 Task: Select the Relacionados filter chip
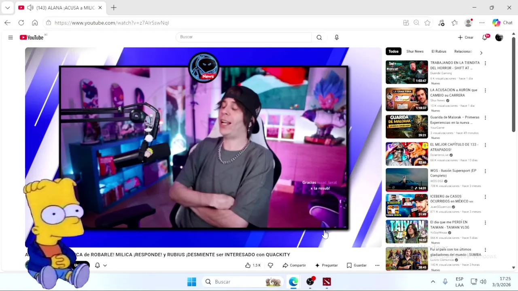(463, 51)
